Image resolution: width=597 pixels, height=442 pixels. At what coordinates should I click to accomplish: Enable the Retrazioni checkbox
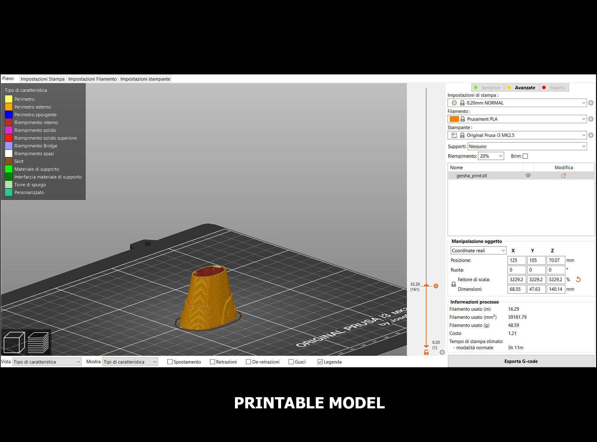tap(212, 362)
